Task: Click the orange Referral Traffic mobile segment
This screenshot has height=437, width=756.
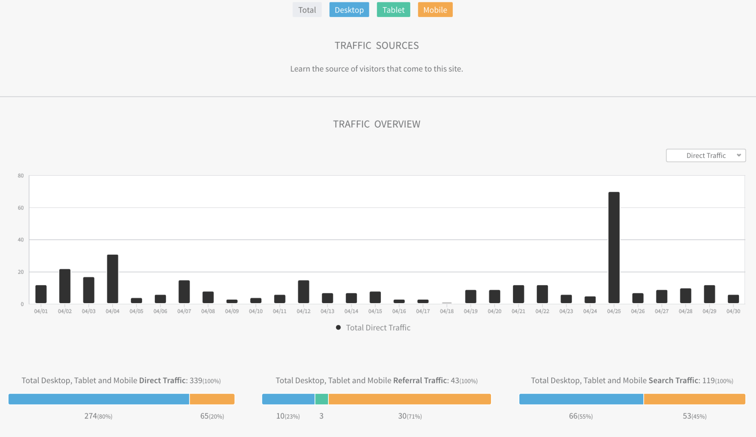Action: click(x=409, y=399)
